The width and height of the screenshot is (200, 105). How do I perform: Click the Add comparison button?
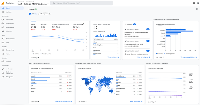pos(45,14)
